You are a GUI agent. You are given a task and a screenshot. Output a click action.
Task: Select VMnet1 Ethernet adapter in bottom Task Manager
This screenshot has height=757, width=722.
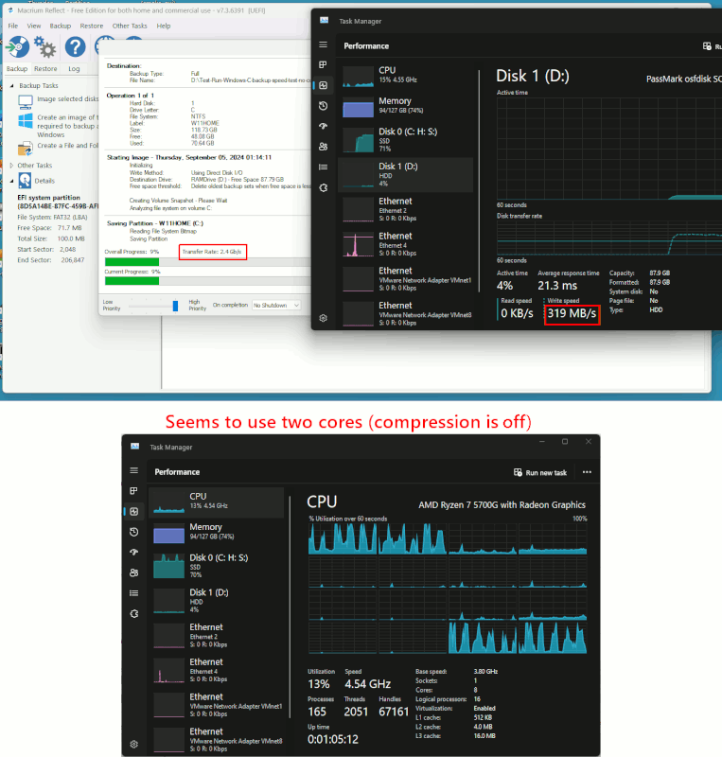[217, 704]
